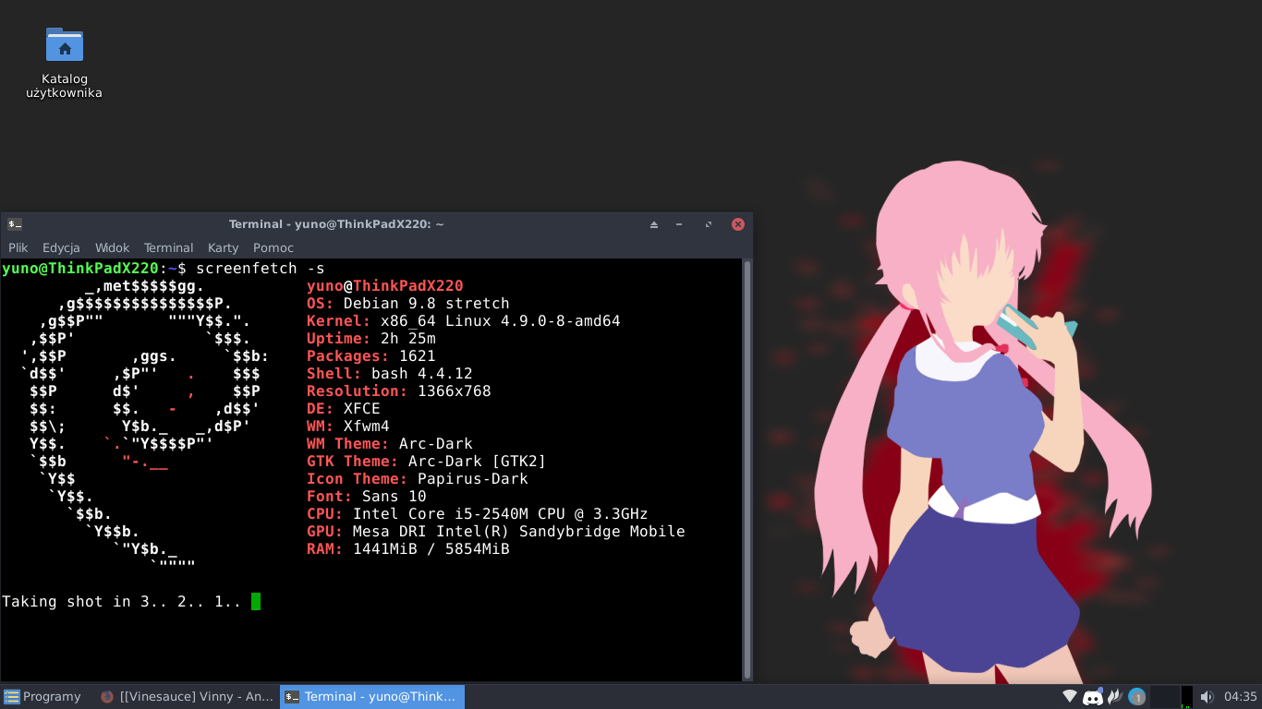Click the terminal window menu icon in title bar
Screen dimensions: 1262x709
pos(15,224)
